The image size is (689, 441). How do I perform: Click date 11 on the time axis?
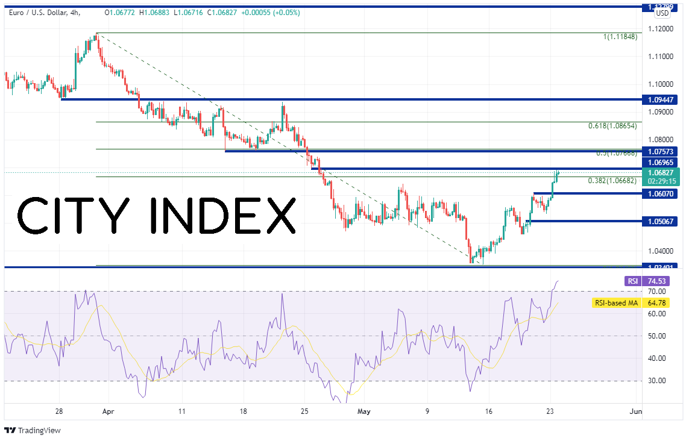tap(182, 412)
